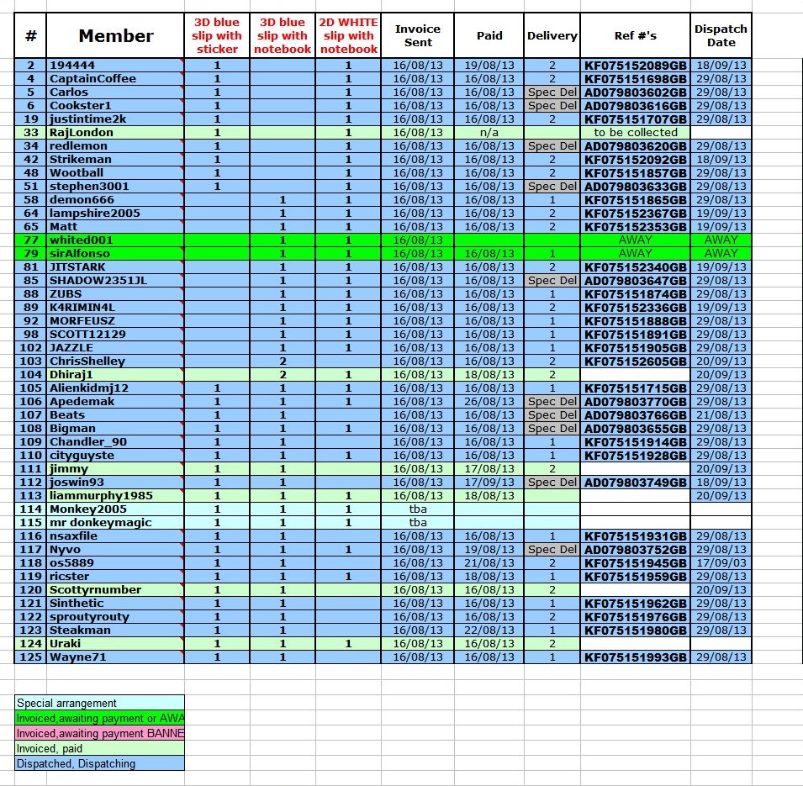Select the 22/08/13 paid date for Steakman
803x786 pixels.
click(489, 630)
